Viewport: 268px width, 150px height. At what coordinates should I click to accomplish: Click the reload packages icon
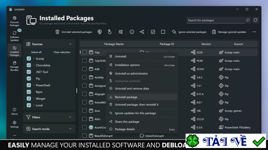click(256, 20)
